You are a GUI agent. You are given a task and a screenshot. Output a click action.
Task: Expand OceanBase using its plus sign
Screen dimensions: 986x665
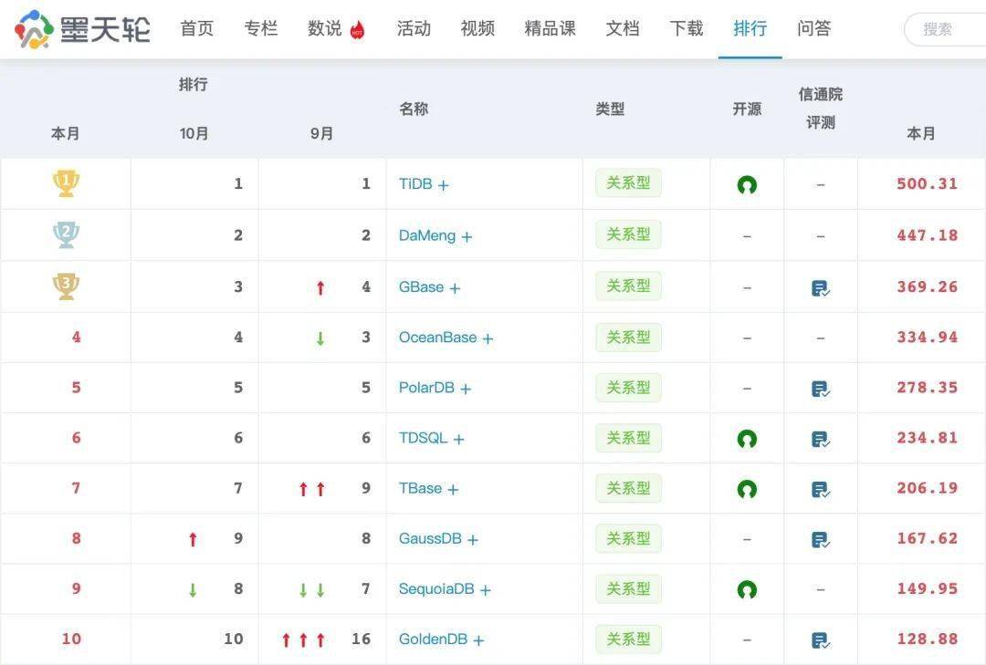click(x=488, y=338)
